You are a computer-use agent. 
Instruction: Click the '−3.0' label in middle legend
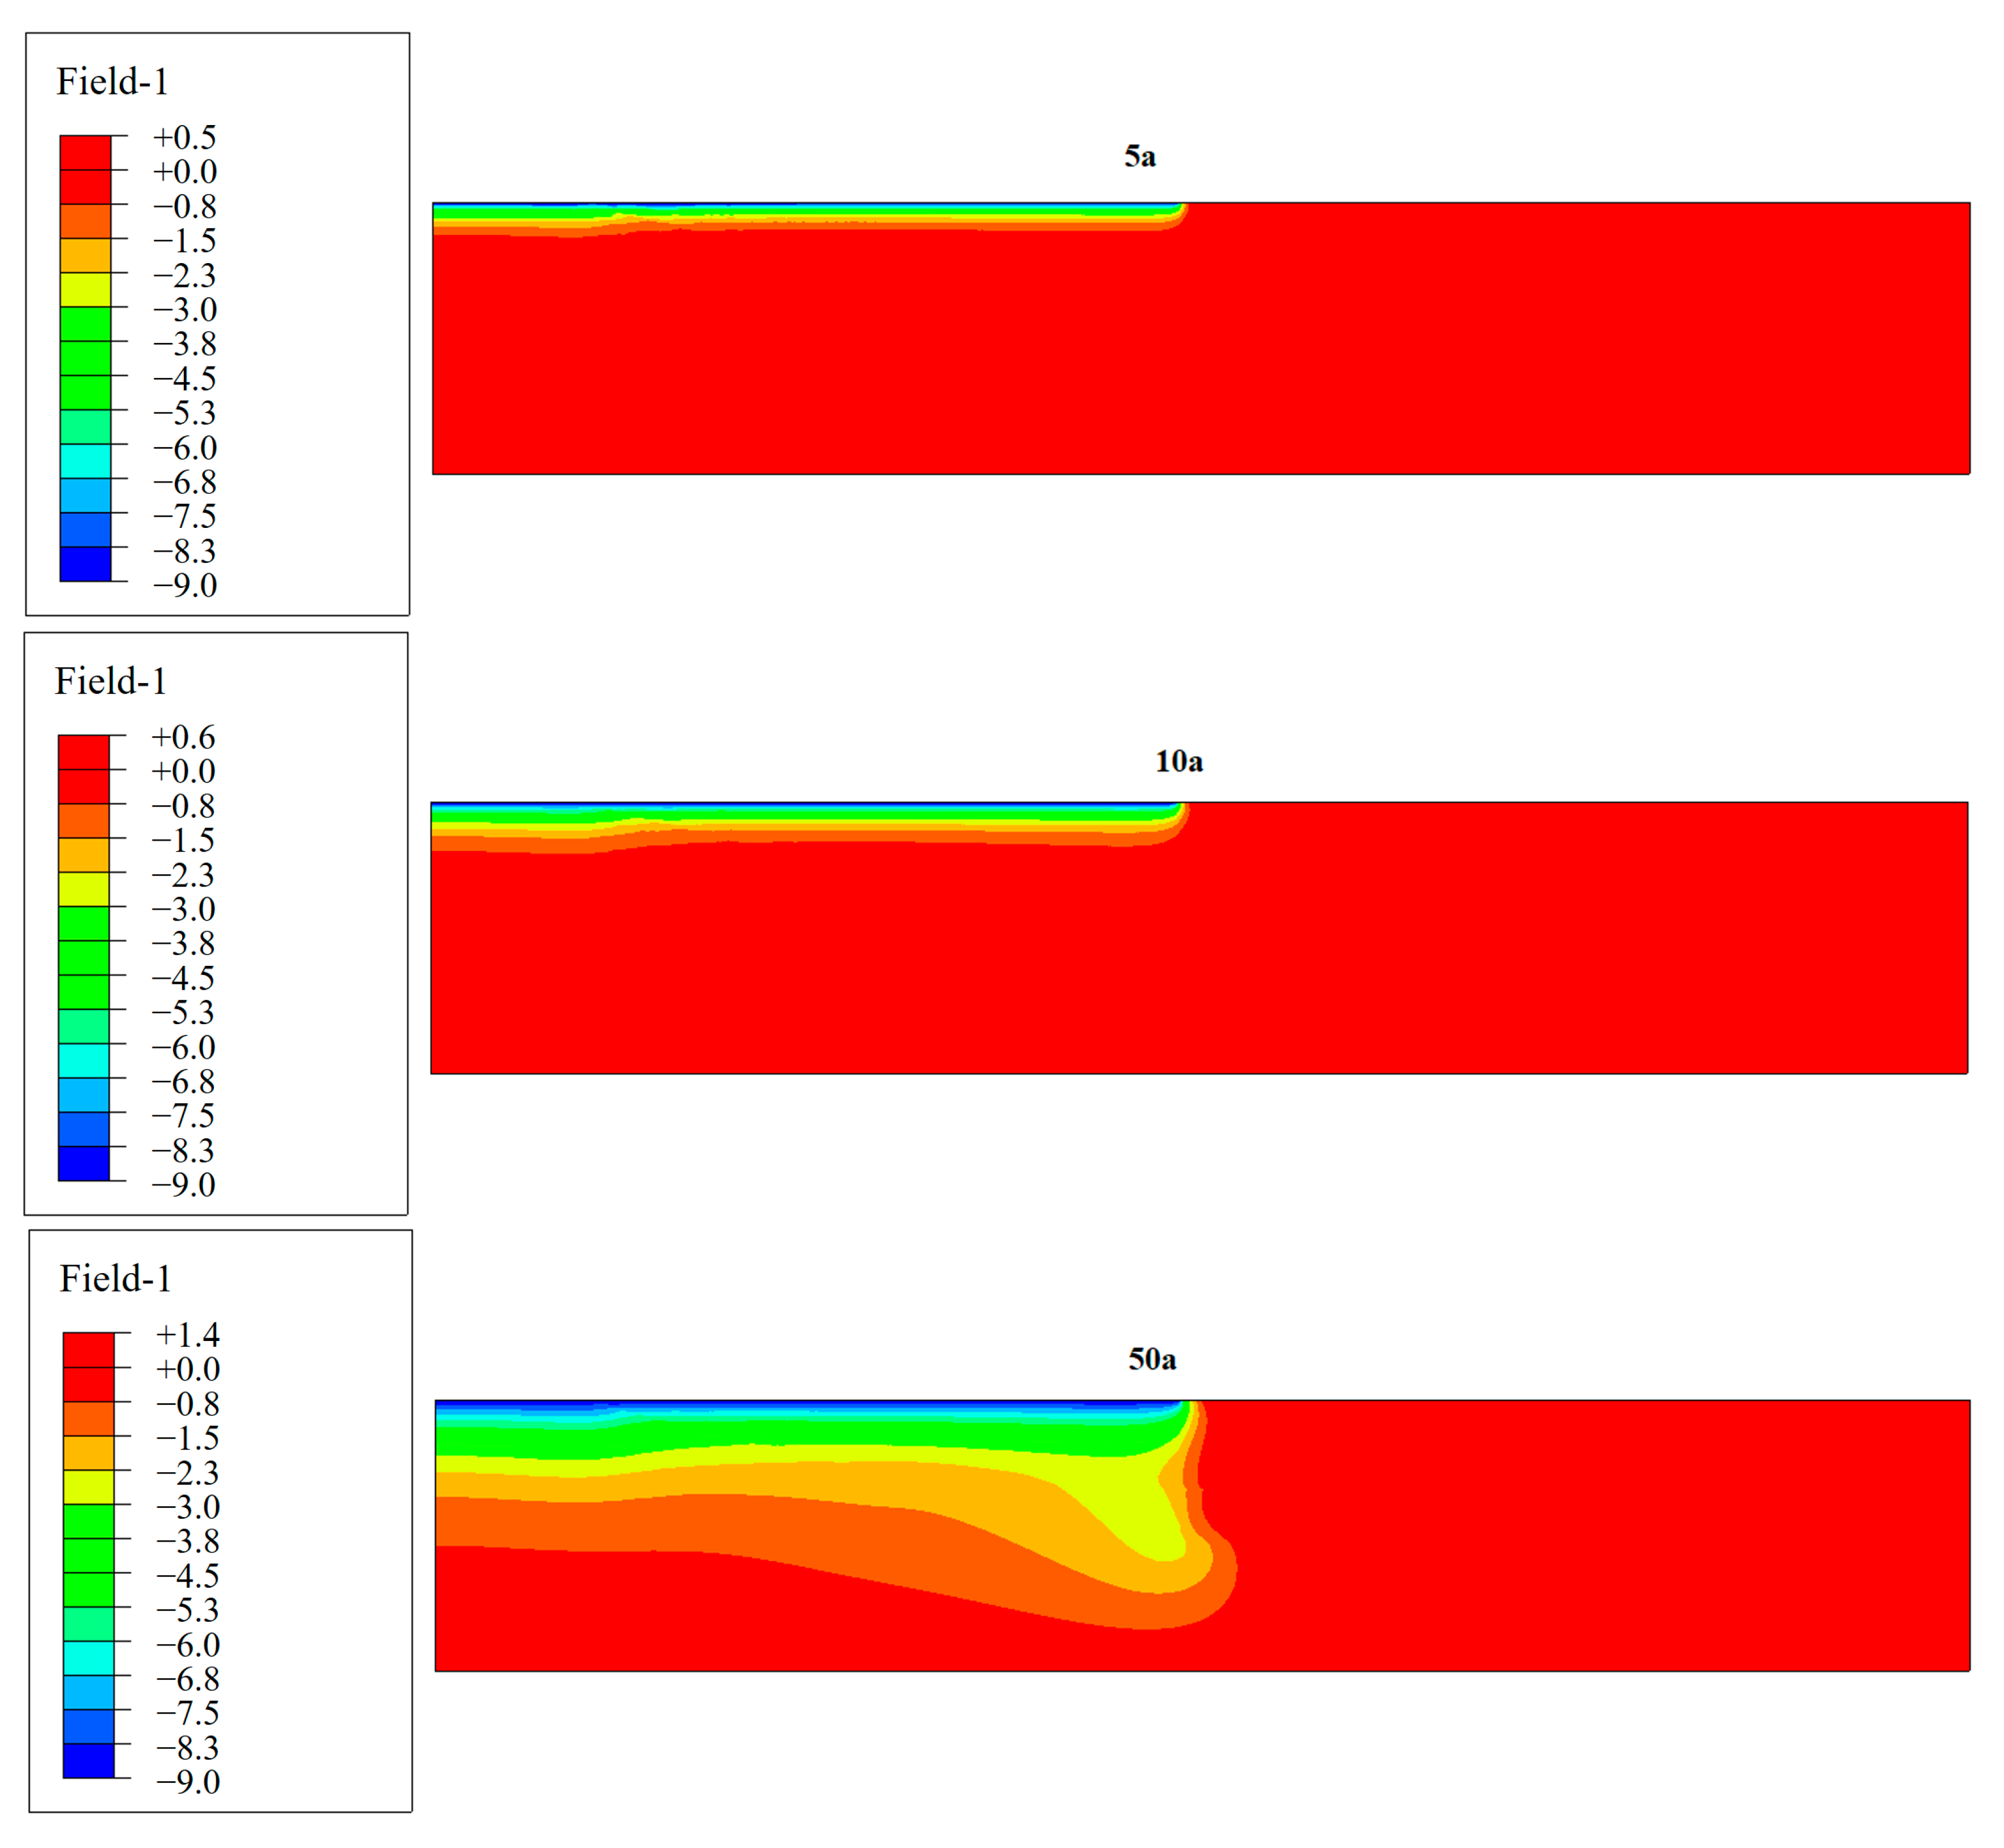[x=183, y=909]
